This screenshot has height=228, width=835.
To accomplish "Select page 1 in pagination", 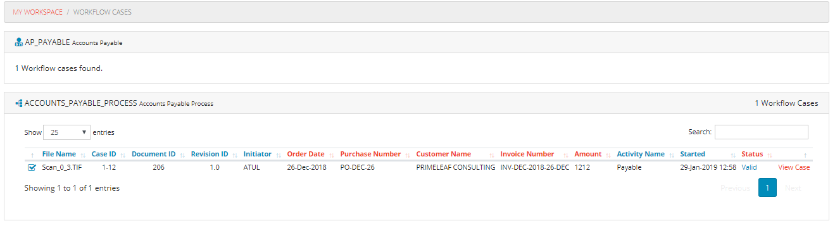I will [767, 188].
